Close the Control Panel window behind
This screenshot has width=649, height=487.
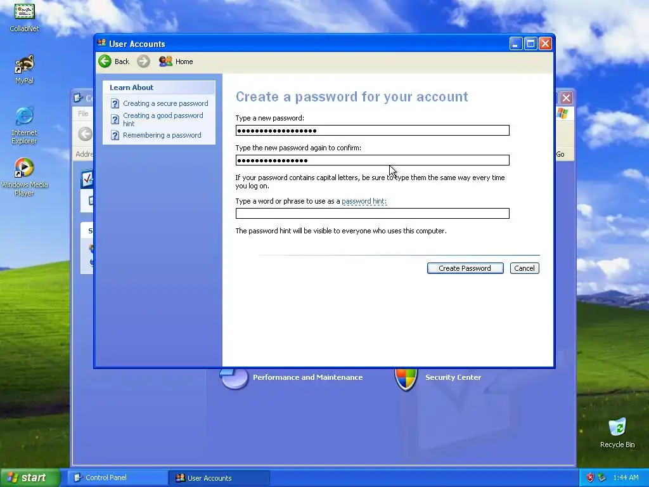[566, 98]
